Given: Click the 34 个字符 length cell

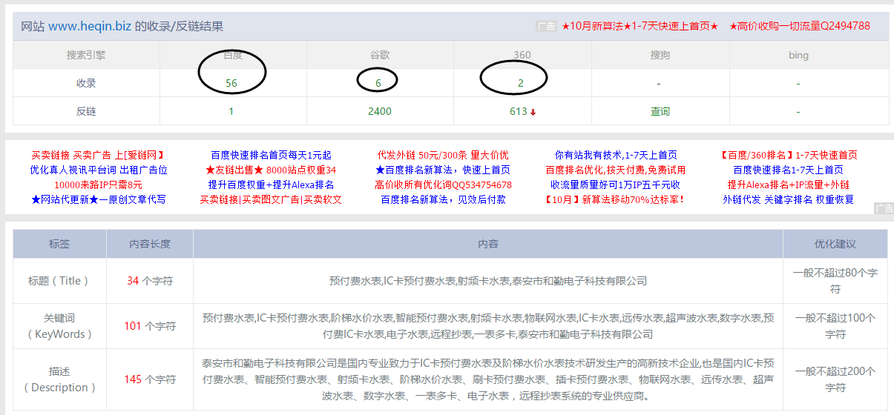Looking at the screenshot, I should coord(150,281).
